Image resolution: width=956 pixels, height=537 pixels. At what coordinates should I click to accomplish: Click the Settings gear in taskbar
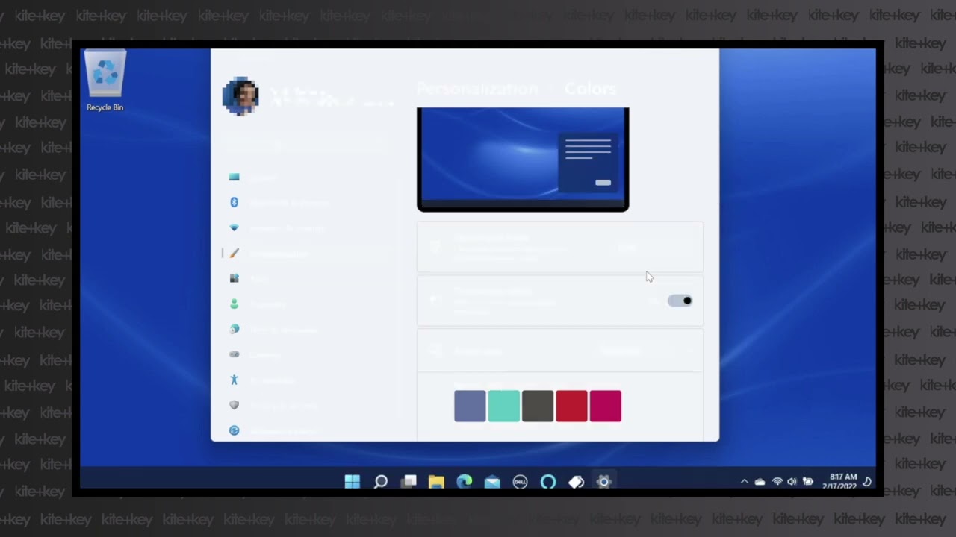[603, 482]
